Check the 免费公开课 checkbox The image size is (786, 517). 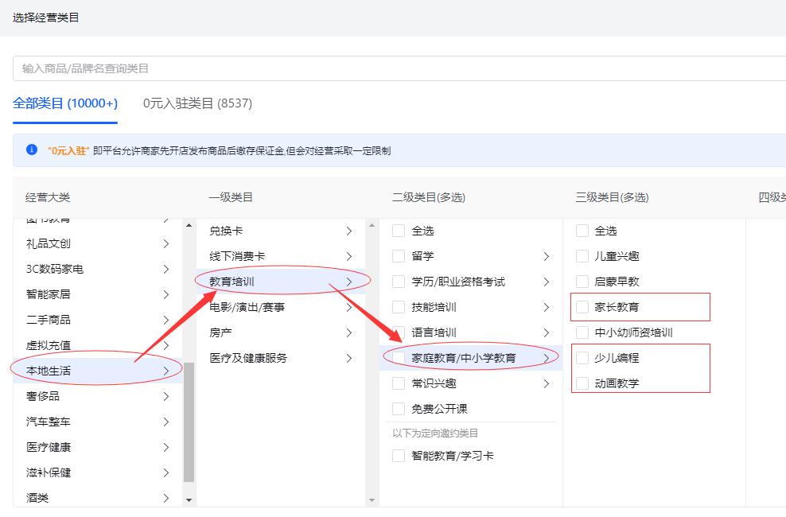399,409
